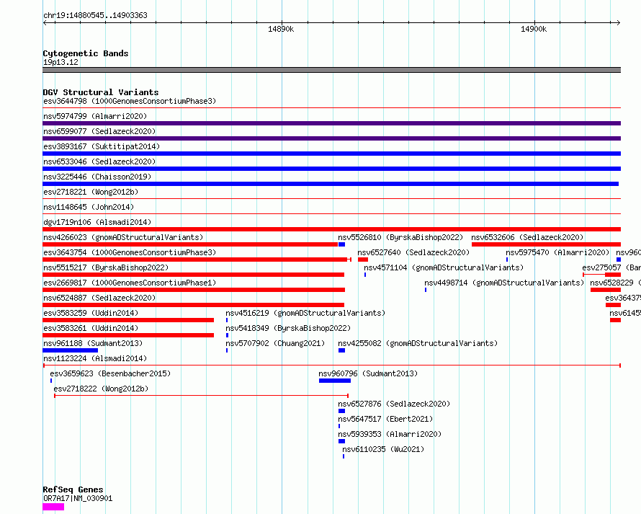641x514 pixels.
Task: Select the nsv3225446 (Chaisson2019) label
Action: tap(97, 177)
